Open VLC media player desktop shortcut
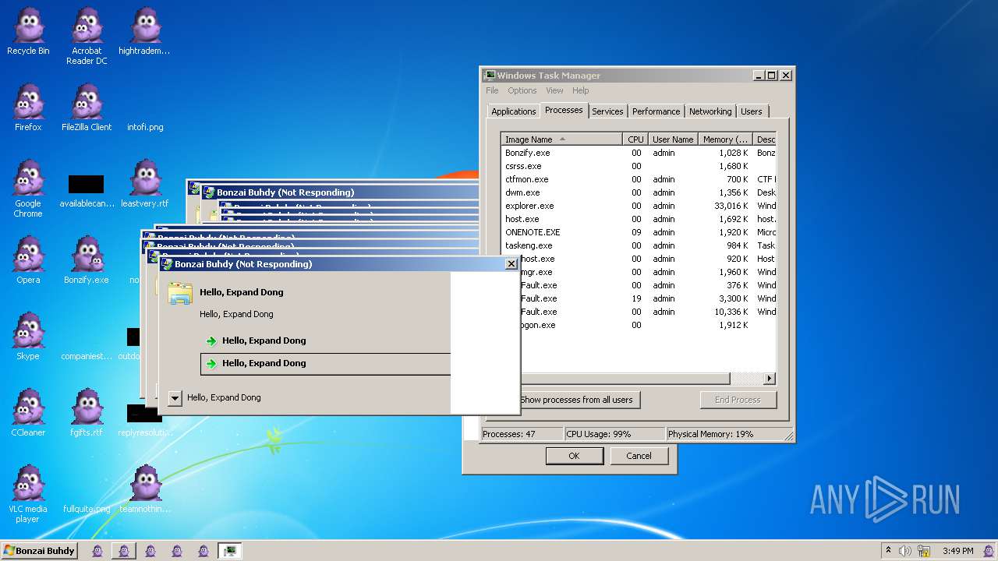998x561 pixels. coord(28,495)
